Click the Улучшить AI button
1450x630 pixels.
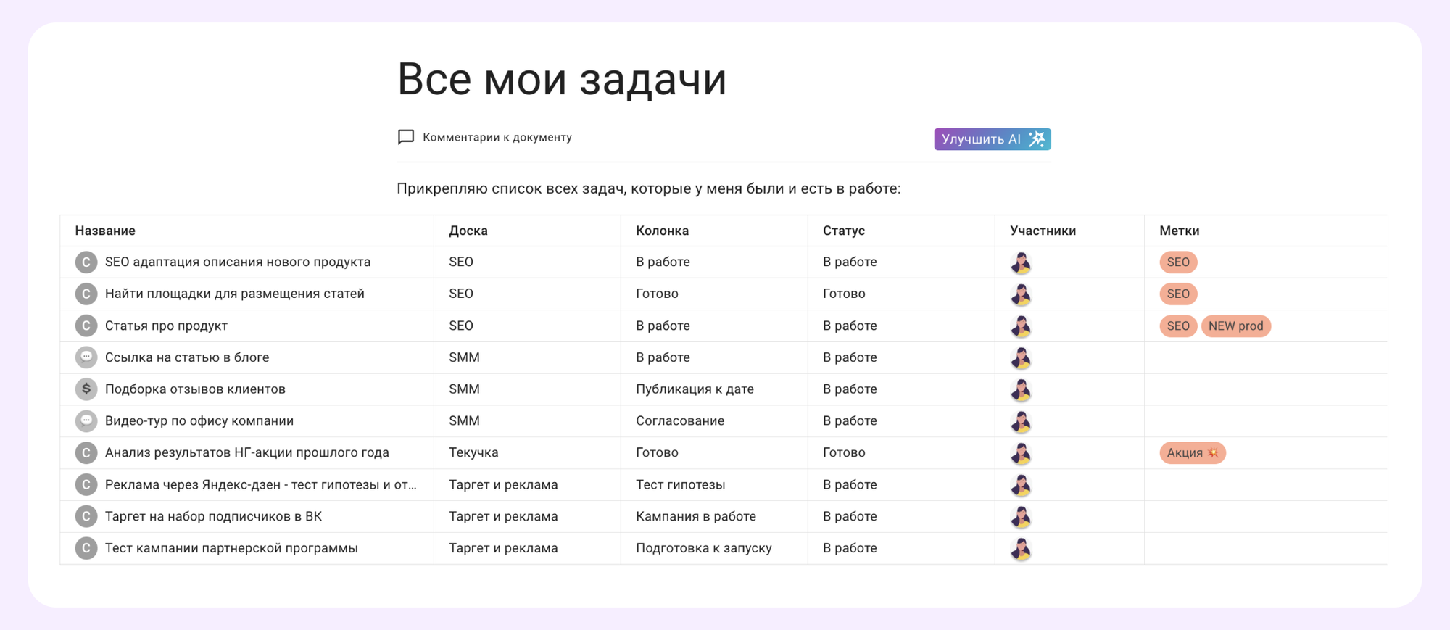(x=993, y=139)
